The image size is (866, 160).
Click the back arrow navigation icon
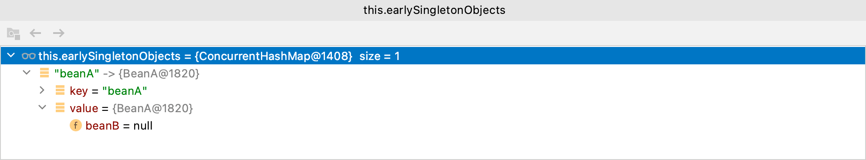tap(35, 33)
